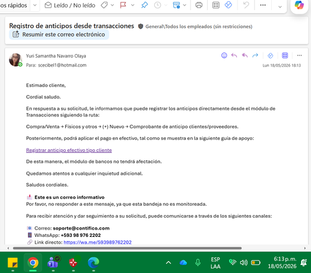
Task: Click soporte@contifico.com email address
Action: [x=81, y=228]
